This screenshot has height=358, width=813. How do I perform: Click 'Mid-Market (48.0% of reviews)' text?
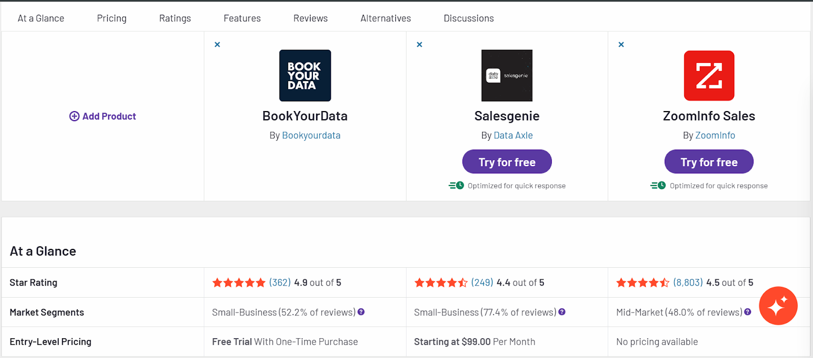click(679, 312)
